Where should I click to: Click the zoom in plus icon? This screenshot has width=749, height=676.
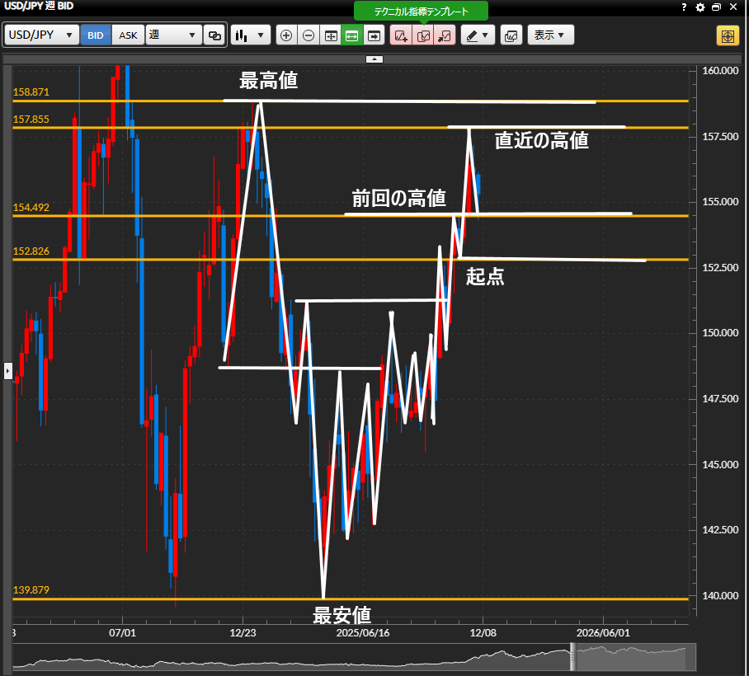286,35
